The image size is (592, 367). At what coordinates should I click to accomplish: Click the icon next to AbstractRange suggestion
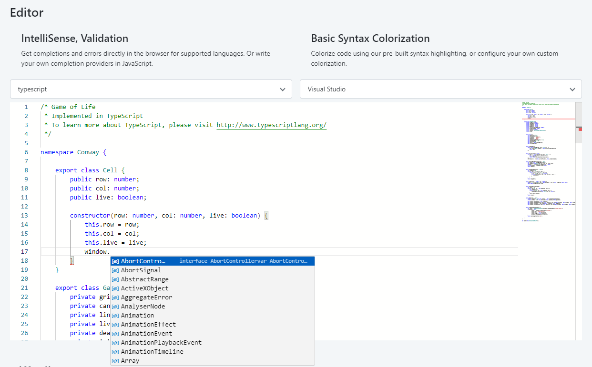pos(115,279)
